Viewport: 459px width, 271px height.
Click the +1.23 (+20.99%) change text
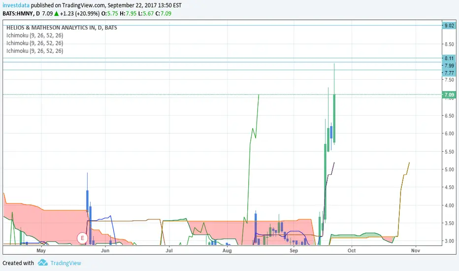click(x=80, y=13)
